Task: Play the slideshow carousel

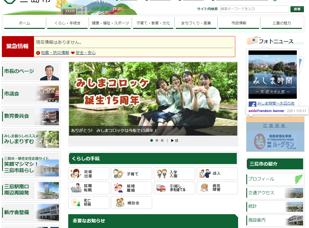Action: (173, 140)
